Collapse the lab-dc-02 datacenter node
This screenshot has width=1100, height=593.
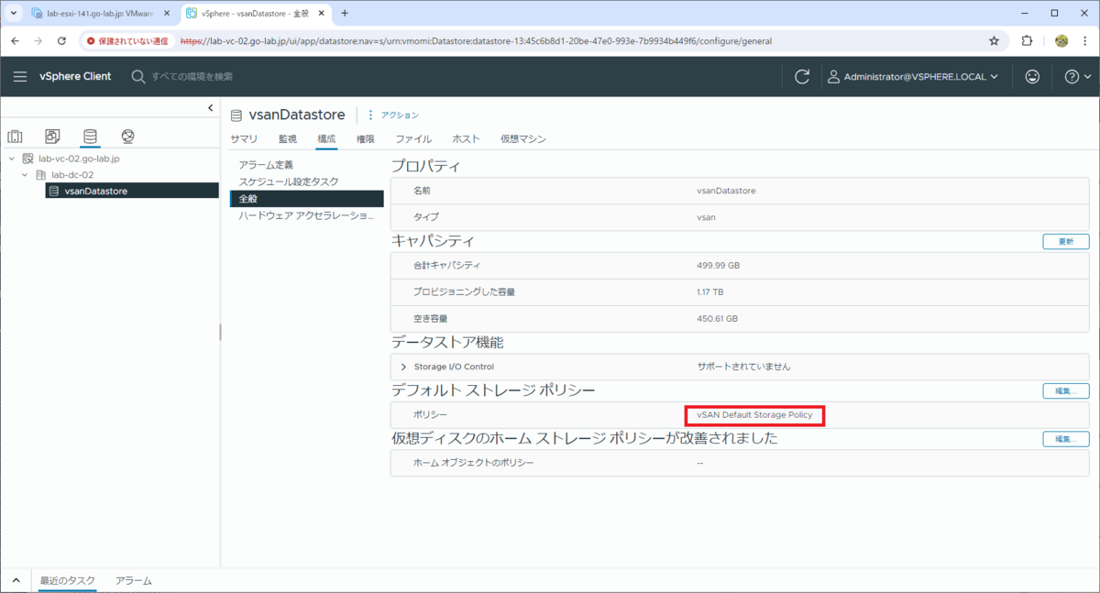point(25,175)
